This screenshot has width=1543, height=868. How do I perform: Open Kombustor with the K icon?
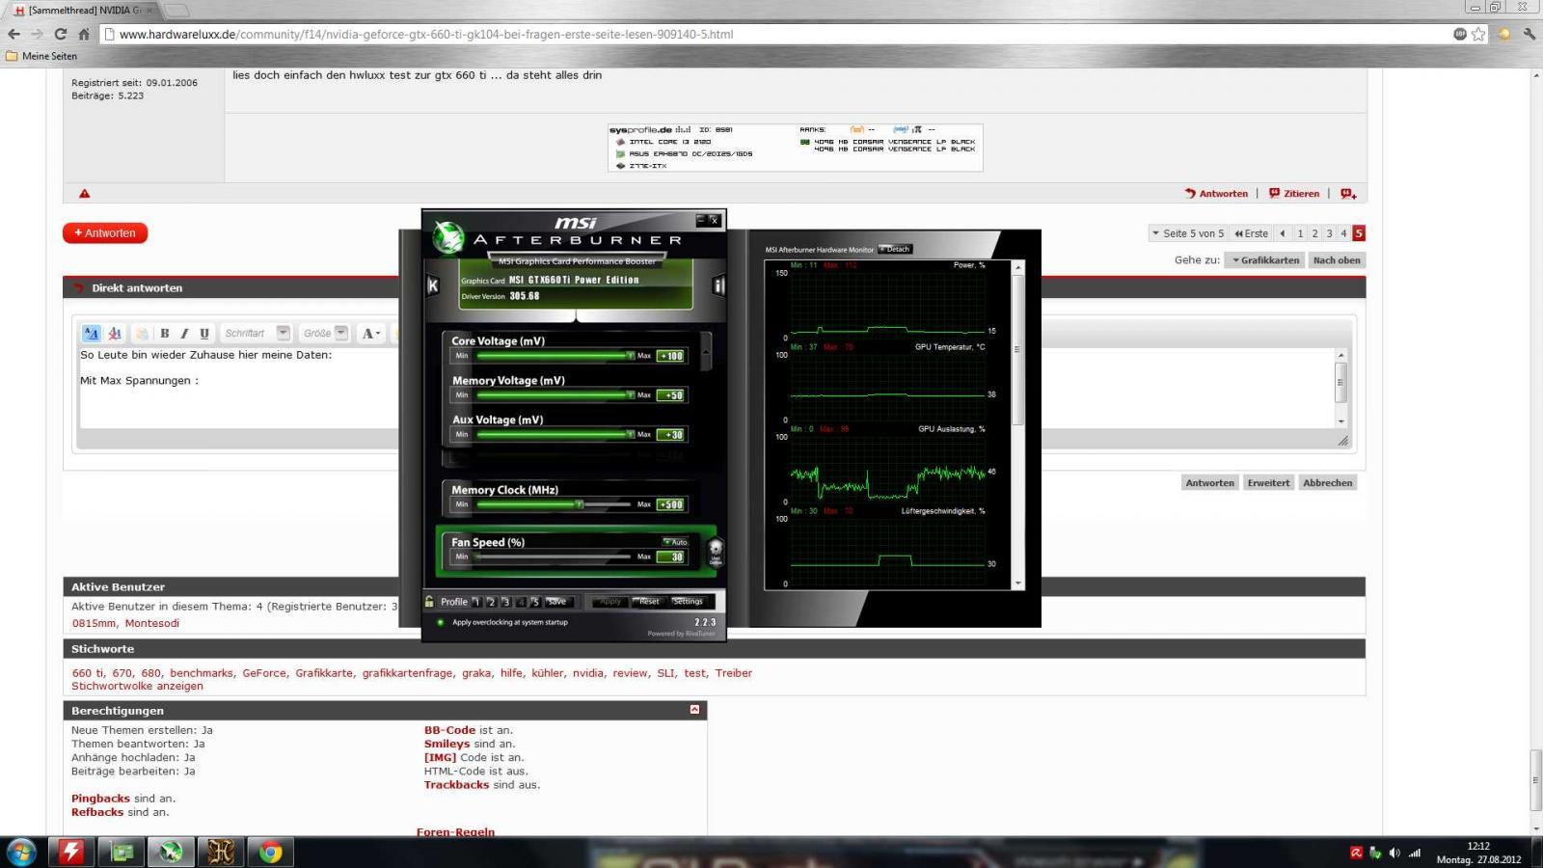(433, 285)
